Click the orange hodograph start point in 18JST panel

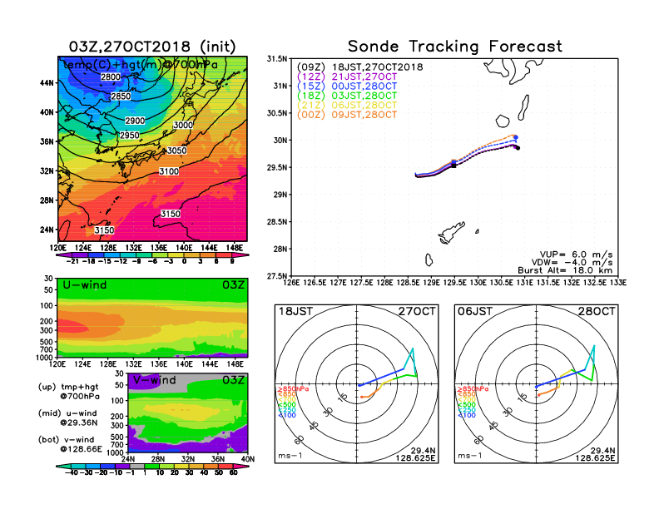[363, 396]
